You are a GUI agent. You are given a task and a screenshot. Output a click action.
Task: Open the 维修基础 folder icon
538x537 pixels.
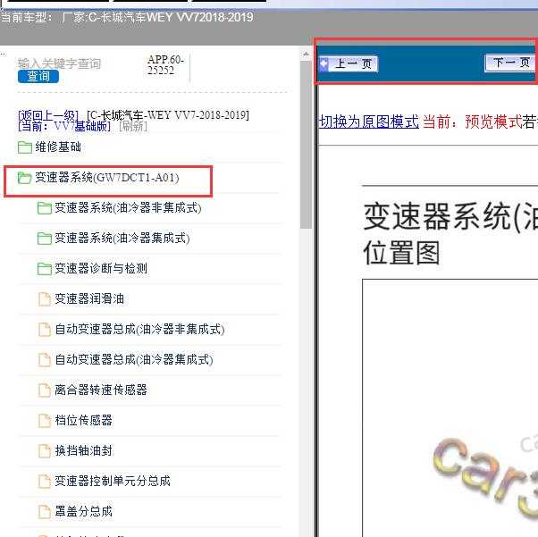25,147
